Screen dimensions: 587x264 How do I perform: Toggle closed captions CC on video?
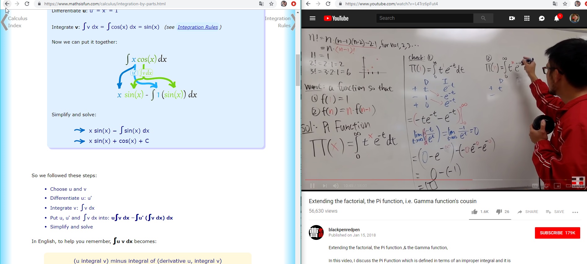[535, 186]
